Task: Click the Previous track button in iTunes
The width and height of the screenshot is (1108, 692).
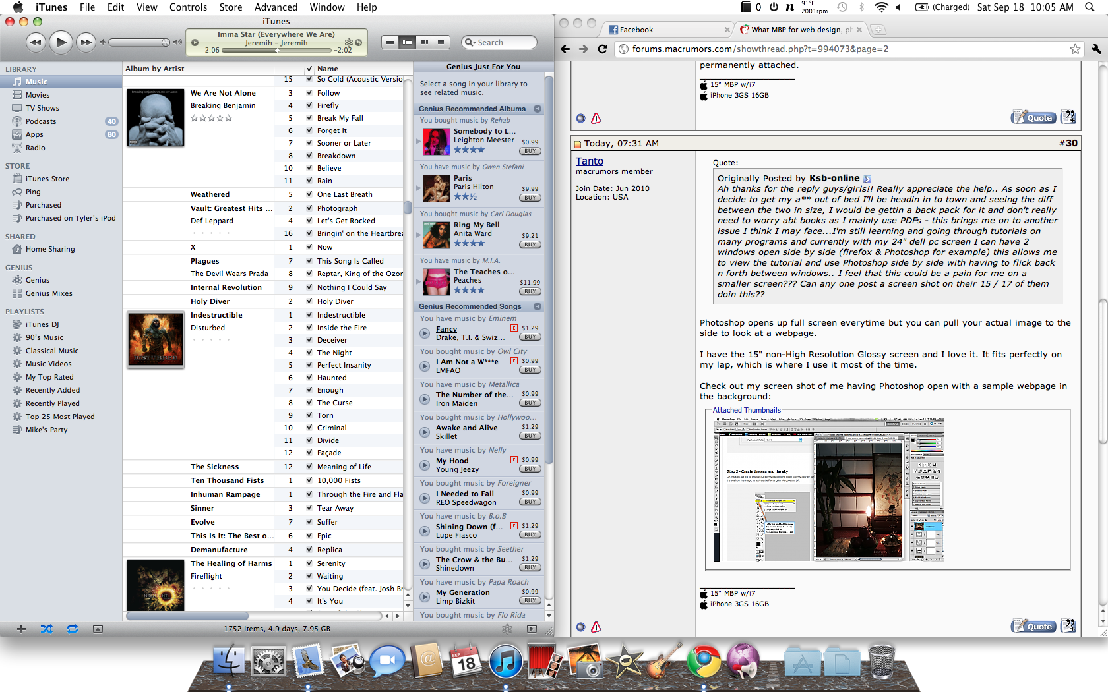Action: coord(36,42)
